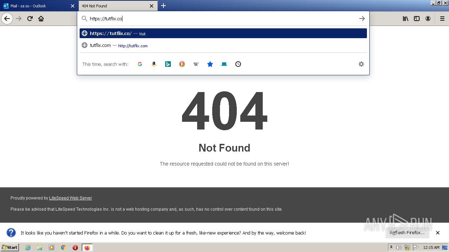The image size is (449, 252).
Task: Open the Firefox home page
Action: pos(41,19)
